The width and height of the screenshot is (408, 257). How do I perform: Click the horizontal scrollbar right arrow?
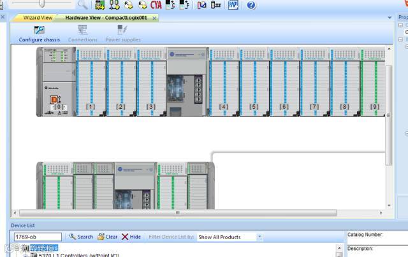[381, 213]
